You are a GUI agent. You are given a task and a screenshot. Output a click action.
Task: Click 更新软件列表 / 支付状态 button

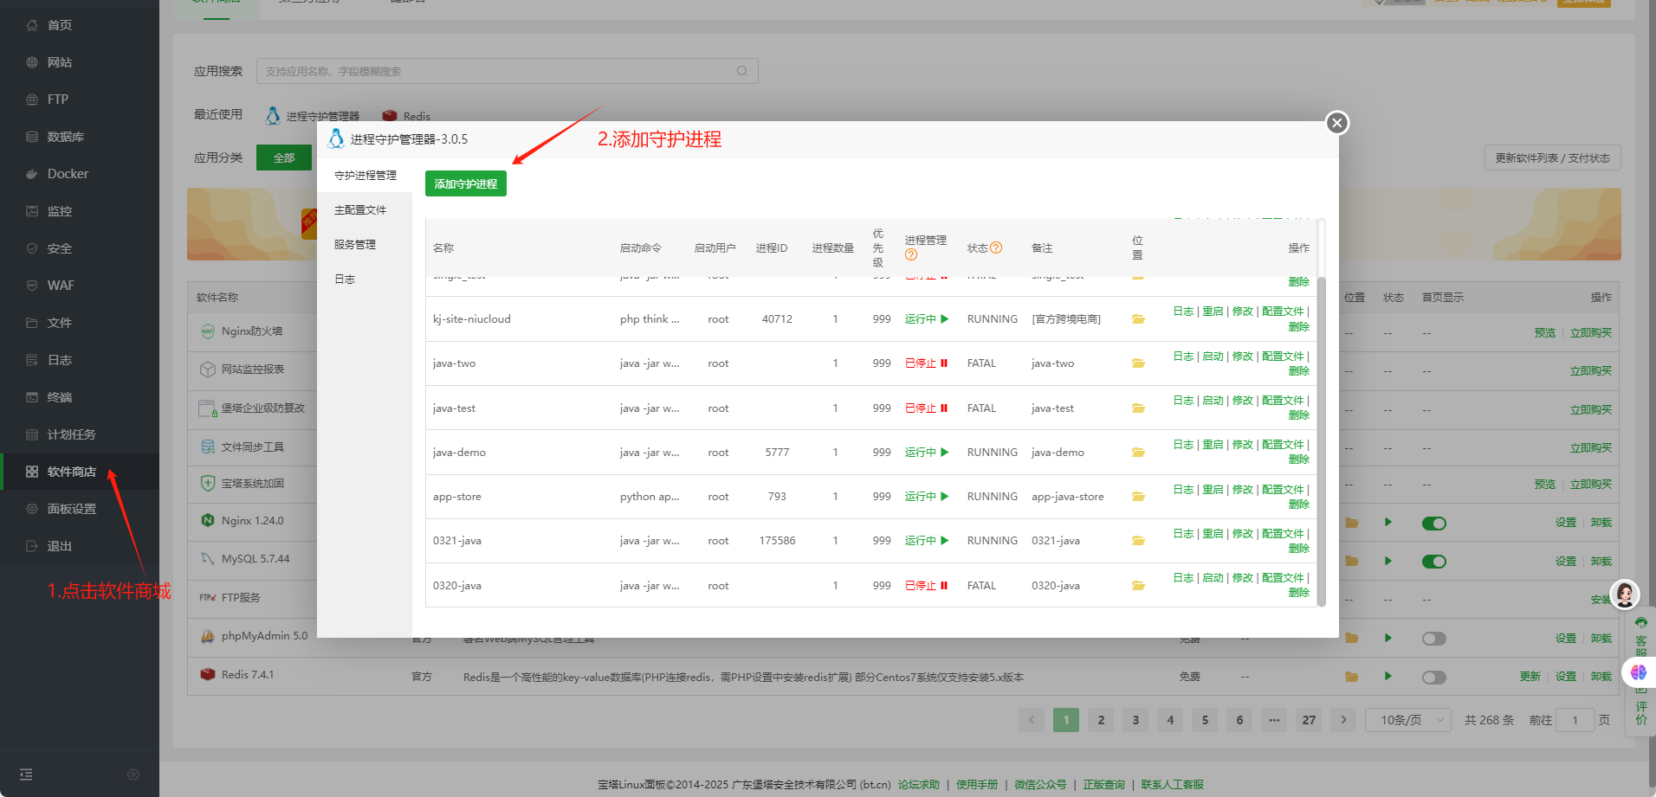click(x=1552, y=158)
